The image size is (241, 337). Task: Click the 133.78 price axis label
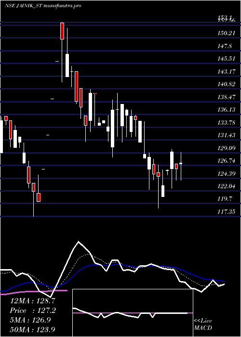226,122
